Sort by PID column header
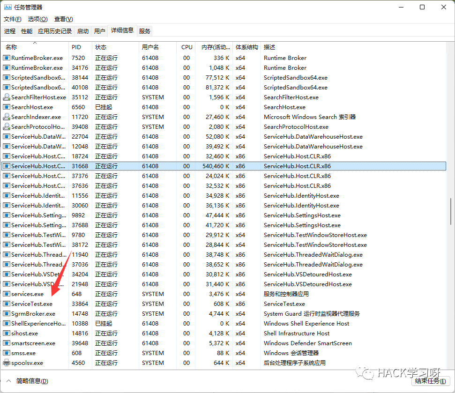The height and width of the screenshot is (393, 455). 81,47
